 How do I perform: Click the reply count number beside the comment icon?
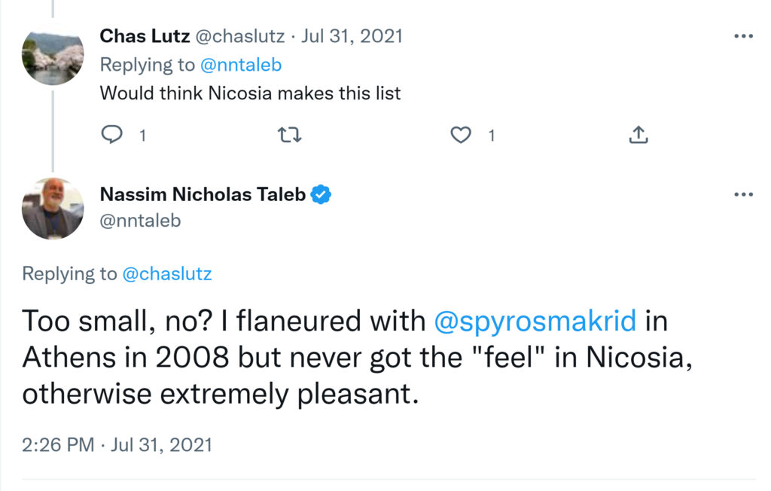(x=142, y=136)
